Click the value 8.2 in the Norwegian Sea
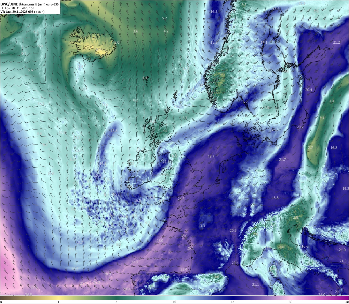Image resolution: width=349 pixels, height=304 pixels. pos(136,100)
